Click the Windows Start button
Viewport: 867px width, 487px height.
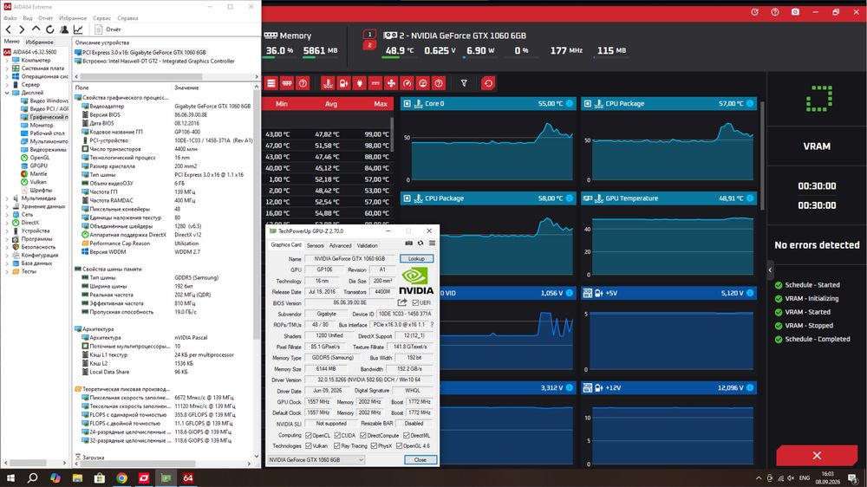[x=10, y=478]
